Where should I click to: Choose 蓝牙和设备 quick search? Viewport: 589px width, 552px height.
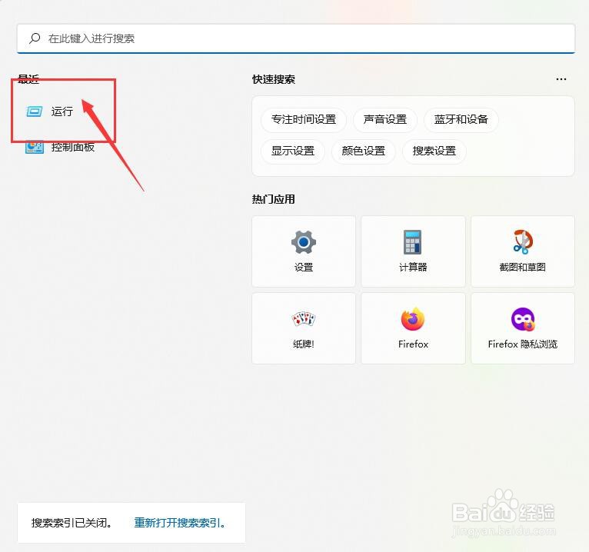461,120
